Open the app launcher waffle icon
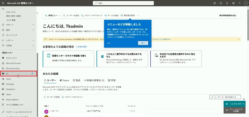Screen dimensions: 249x117 (3, 3)
